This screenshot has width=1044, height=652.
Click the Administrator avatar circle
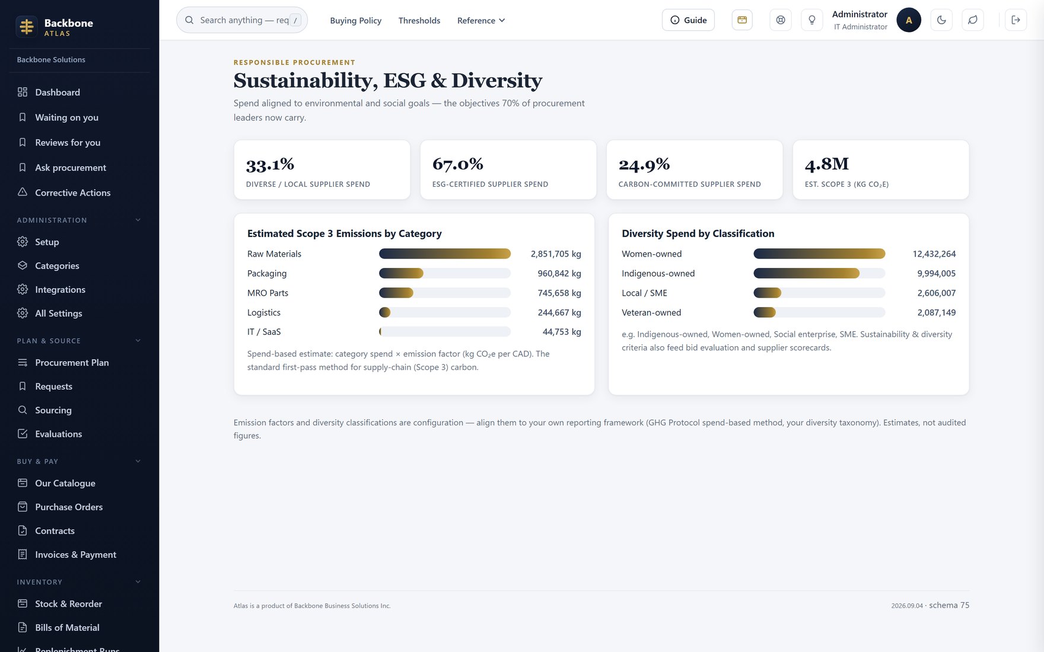[909, 20]
